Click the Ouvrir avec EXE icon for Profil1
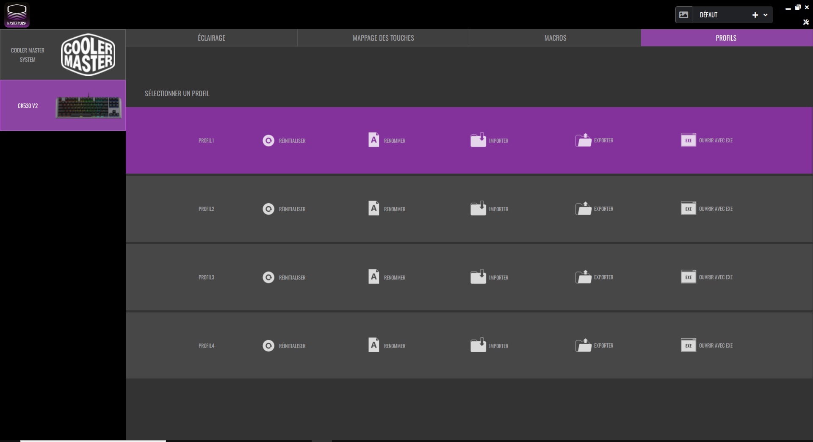Viewport: 813px width, 442px height. click(688, 140)
